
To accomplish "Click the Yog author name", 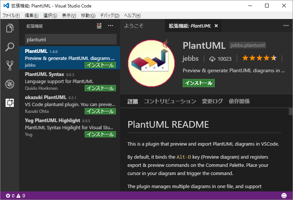I will 29,135.
